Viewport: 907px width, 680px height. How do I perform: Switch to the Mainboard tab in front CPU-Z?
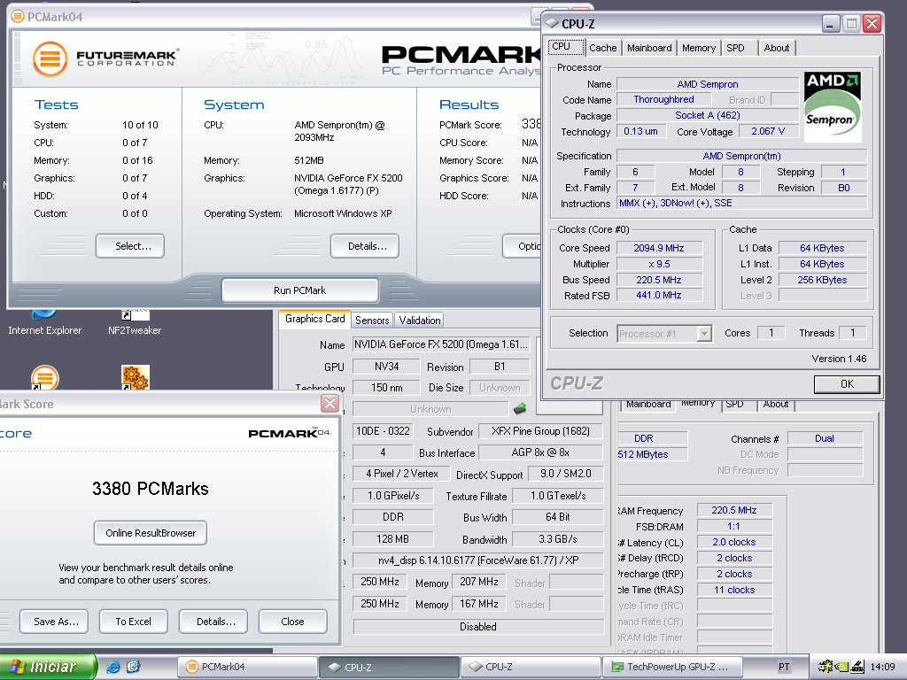tap(649, 48)
